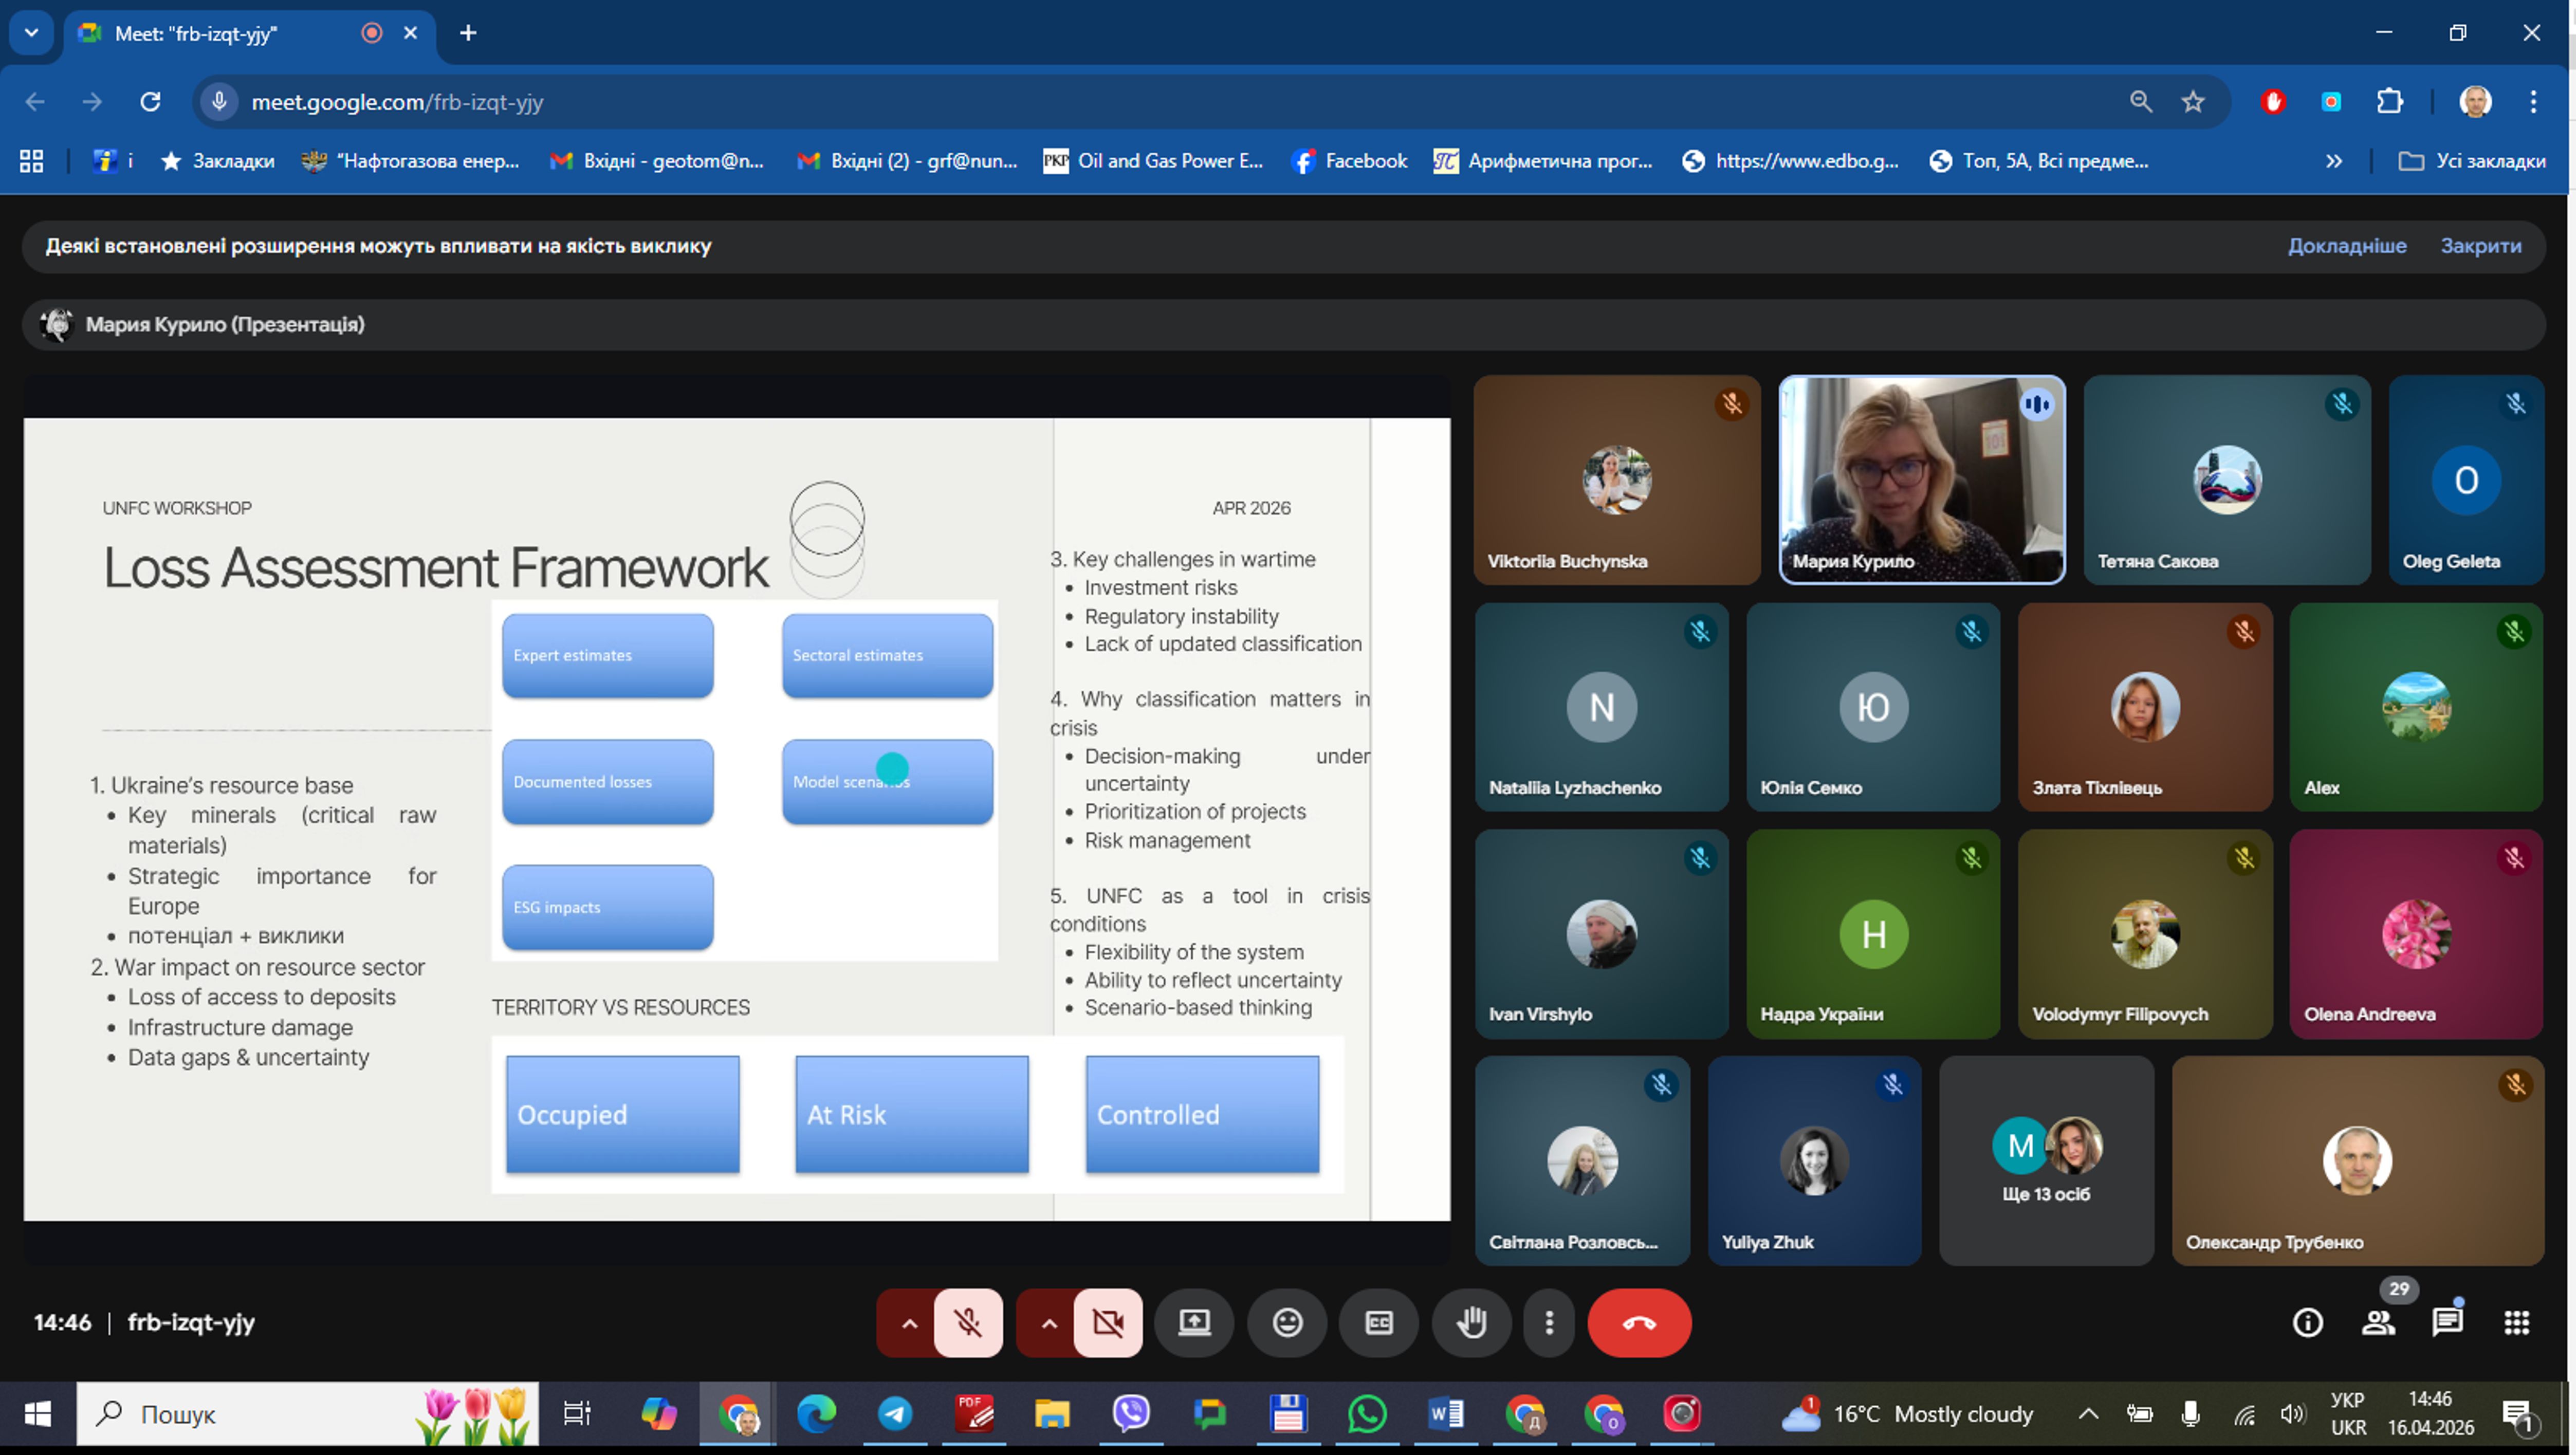Open the taskbar clock showing 16.04.2026
The height and width of the screenshot is (1455, 2576).
pos(2430,1413)
